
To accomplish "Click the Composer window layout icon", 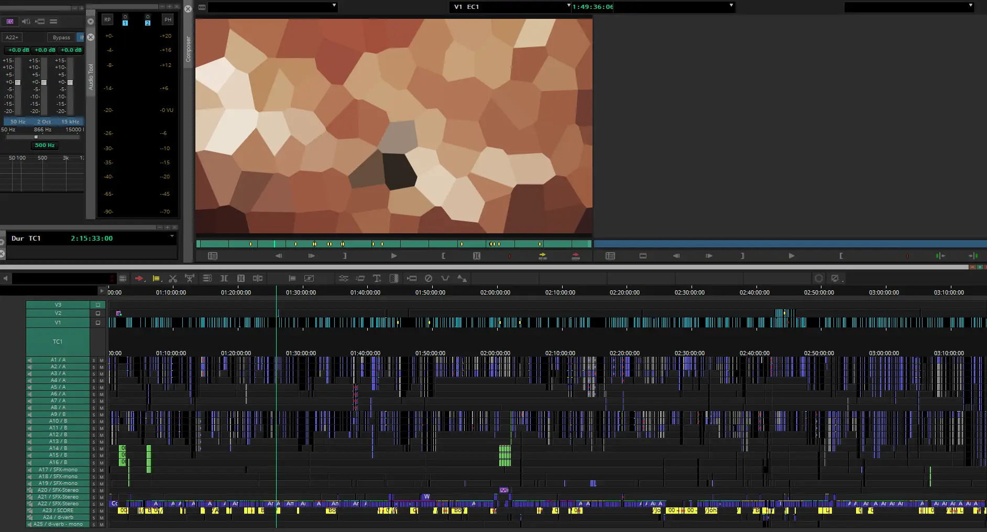I will point(202,7).
